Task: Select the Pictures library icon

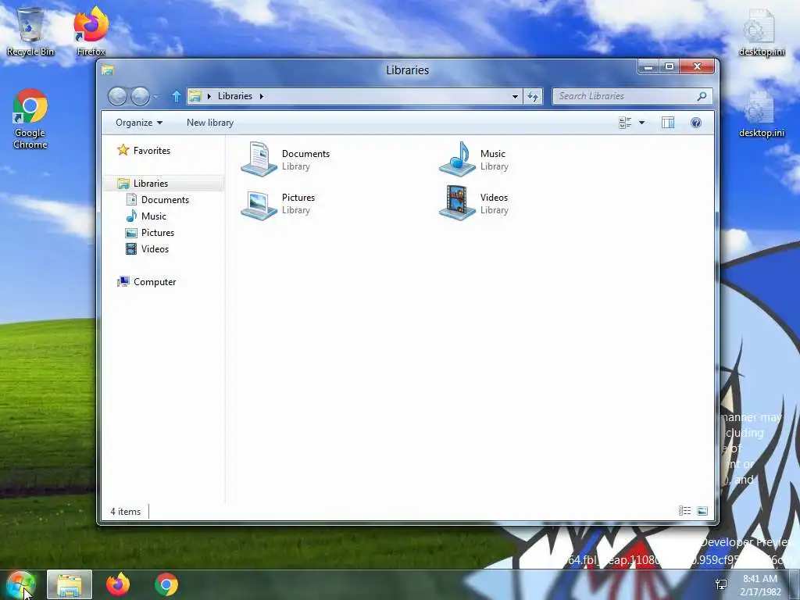Action: 259,205
